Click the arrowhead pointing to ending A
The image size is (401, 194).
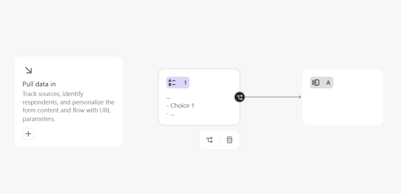coord(300,97)
